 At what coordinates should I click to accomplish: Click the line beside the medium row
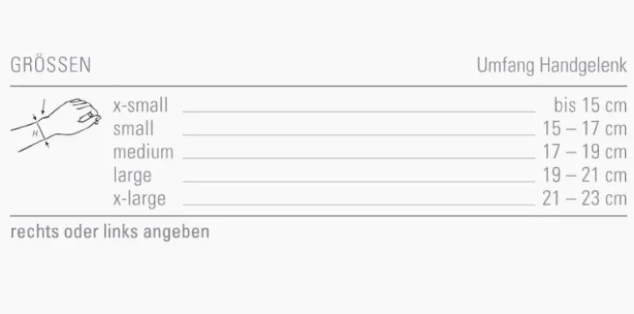coord(358,158)
